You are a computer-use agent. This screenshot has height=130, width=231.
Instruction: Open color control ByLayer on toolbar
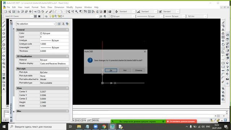click(123, 16)
